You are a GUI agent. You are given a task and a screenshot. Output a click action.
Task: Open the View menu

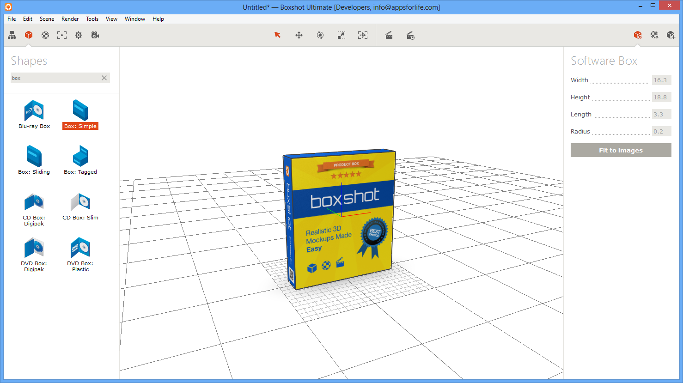click(111, 19)
